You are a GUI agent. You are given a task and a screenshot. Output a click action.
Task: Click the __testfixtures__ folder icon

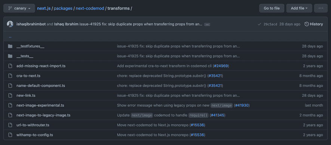pos(10,46)
